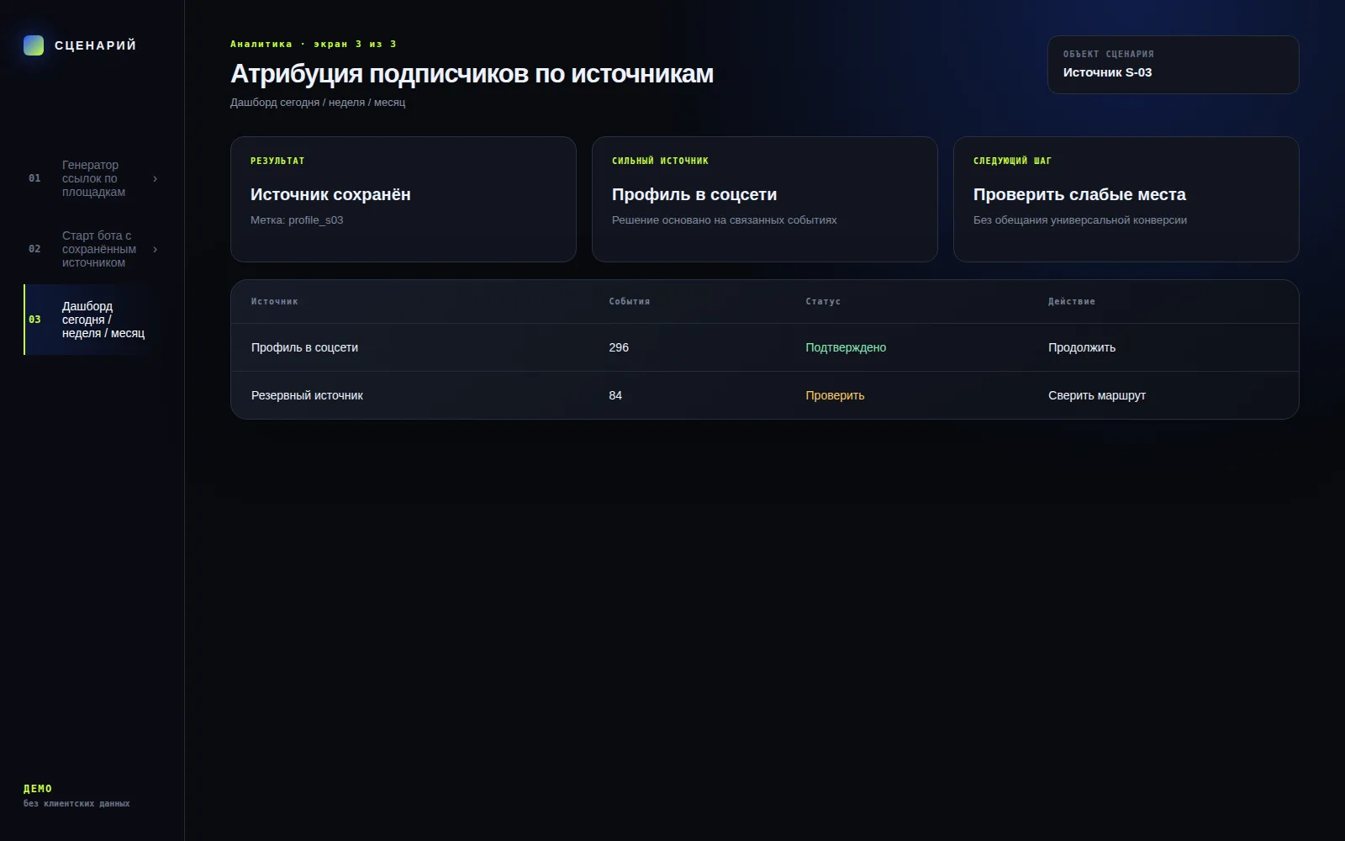Click the label Метка: profile_s03
1345x841 pixels.
pyautogui.click(x=297, y=220)
